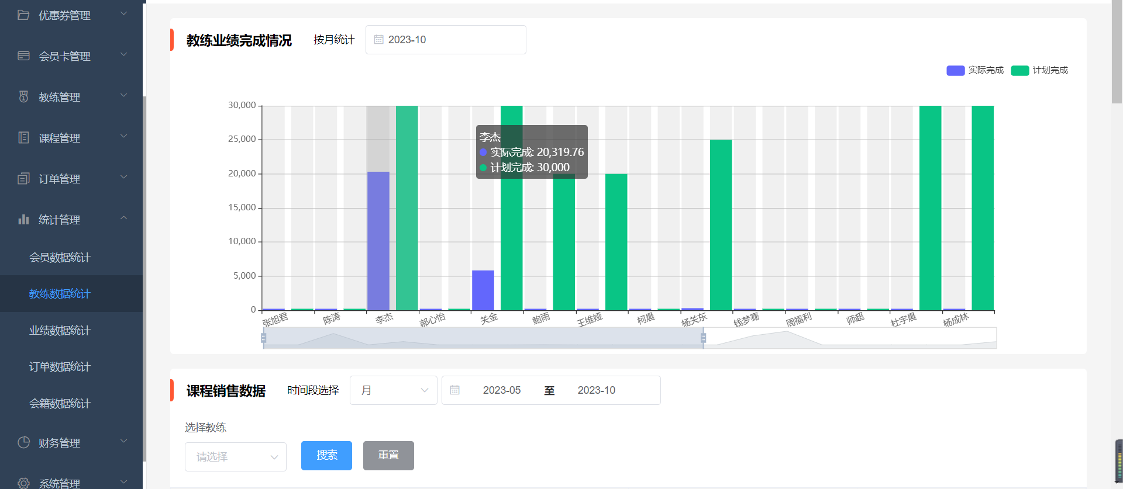Viewport: 1123px width, 489px height.
Task: Click the 会员卡管理 card icon
Action: pyautogui.click(x=23, y=56)
